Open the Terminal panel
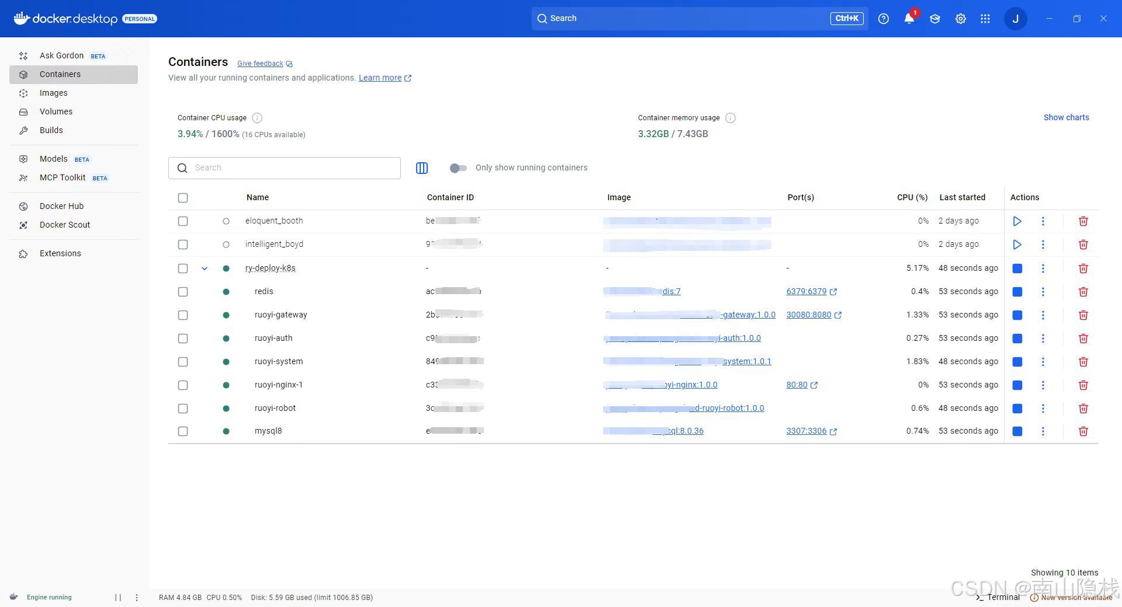 click(998, 597)
